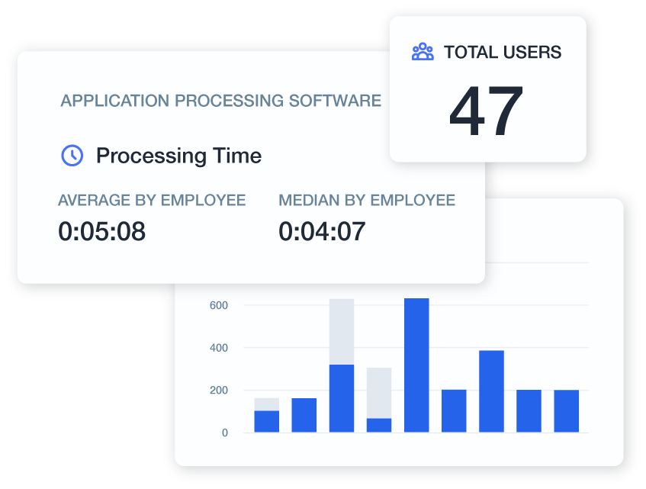Screen dimensions: 646x489
Task: Click the gray segment of the third bar
Action: click(x=341, y=331)
